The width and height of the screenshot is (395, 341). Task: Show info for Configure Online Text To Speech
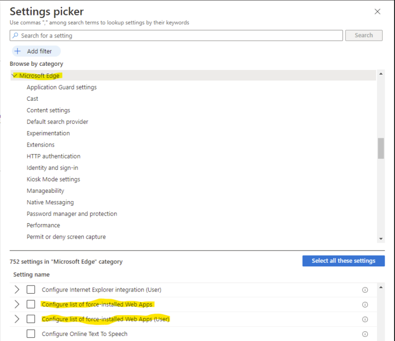coord(365,334)
